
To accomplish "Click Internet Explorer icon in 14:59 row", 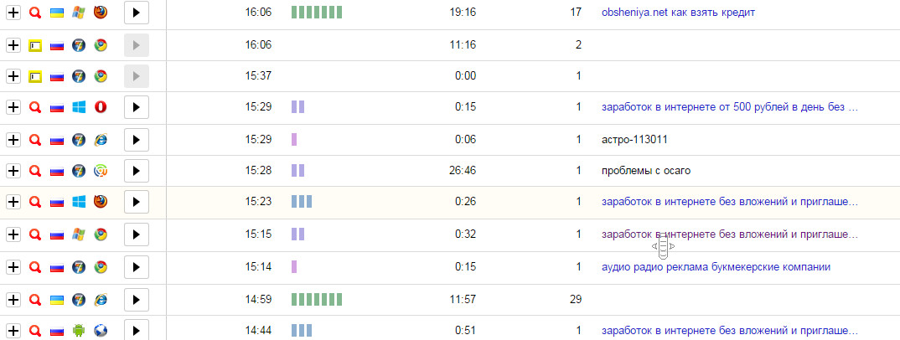I will coord(101,299).
